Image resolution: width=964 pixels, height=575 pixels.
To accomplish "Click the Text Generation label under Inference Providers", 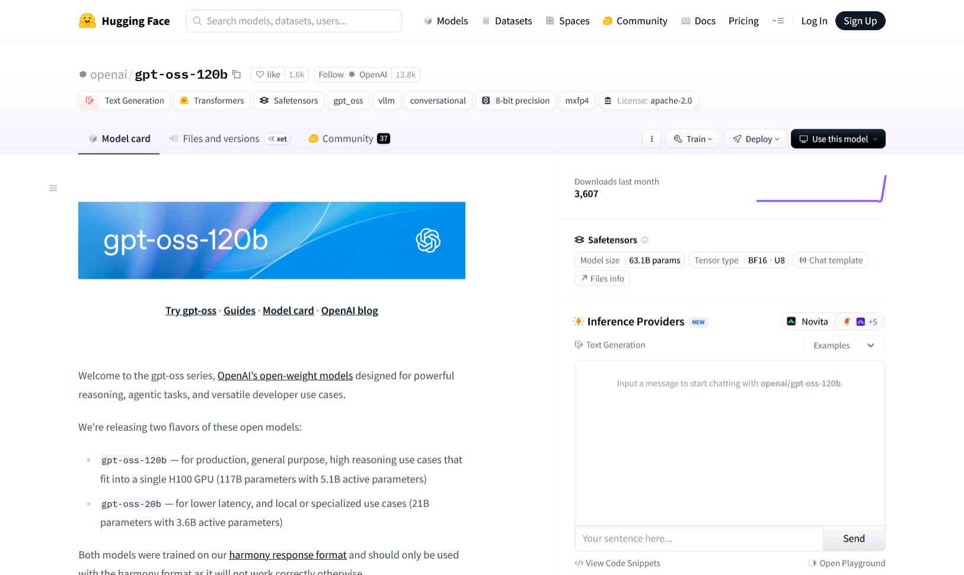I will tap(610, 345).
